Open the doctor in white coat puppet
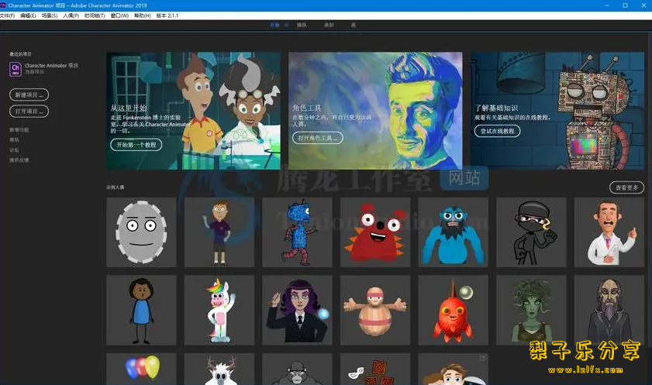The image size is (652, 385). point(609,232)
